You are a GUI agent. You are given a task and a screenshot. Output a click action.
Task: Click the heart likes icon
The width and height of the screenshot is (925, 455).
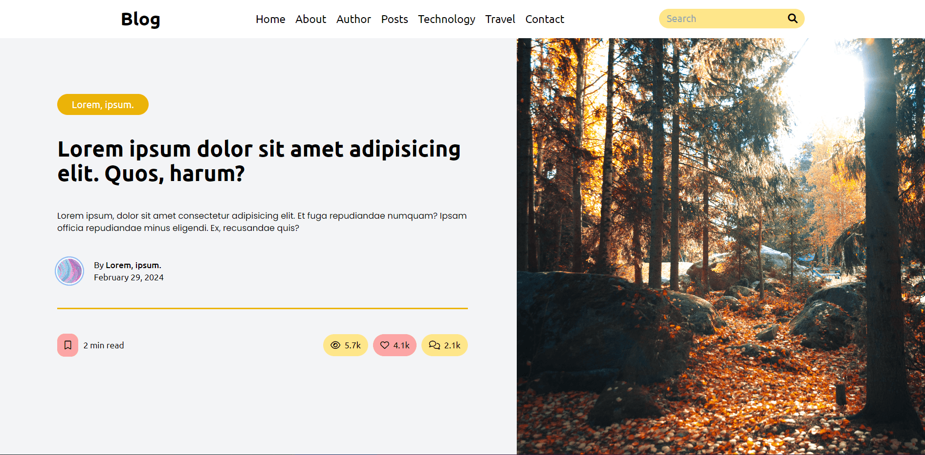coord(385,345)
